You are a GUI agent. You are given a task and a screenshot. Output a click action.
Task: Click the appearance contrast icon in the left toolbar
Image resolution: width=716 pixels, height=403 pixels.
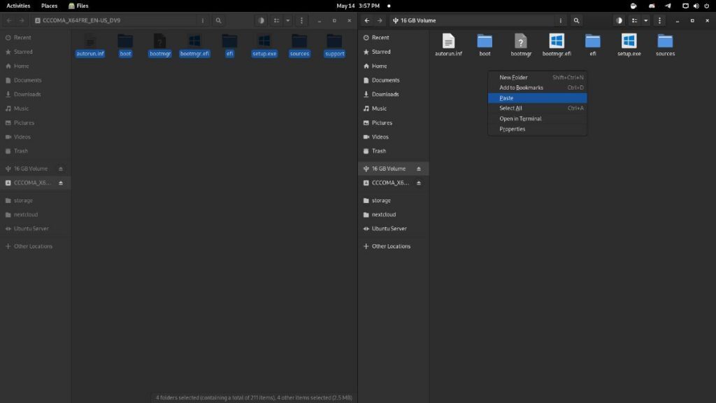pos(261,20)
